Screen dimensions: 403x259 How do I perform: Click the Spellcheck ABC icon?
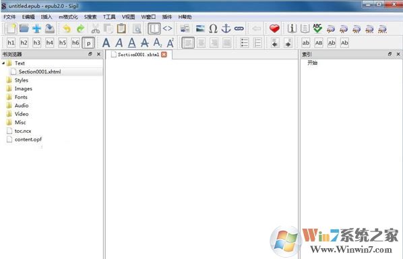pyautogui.click(x=317, y=28)
